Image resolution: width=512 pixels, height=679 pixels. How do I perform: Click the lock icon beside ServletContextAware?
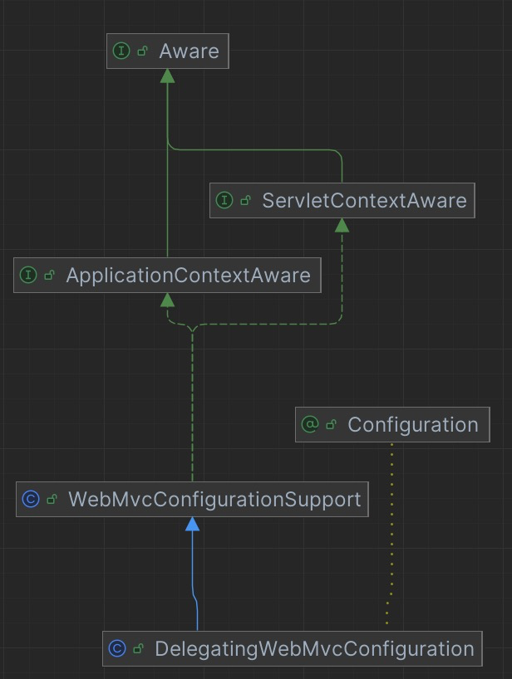pyautogui.click(x=245, y=201)
